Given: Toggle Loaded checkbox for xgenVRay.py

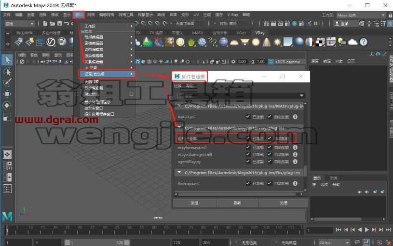Looking at the screenshot, I should (248, 162).
